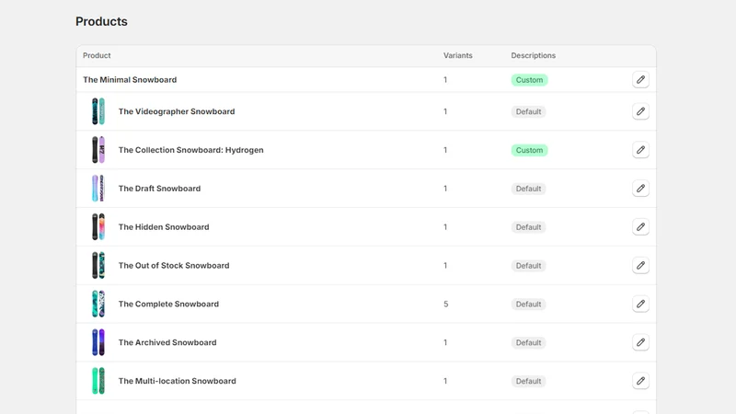Click 'The Hidden Snowboard' product name
Viewport: 736px width, 414px height.
(x=164, y=227)
